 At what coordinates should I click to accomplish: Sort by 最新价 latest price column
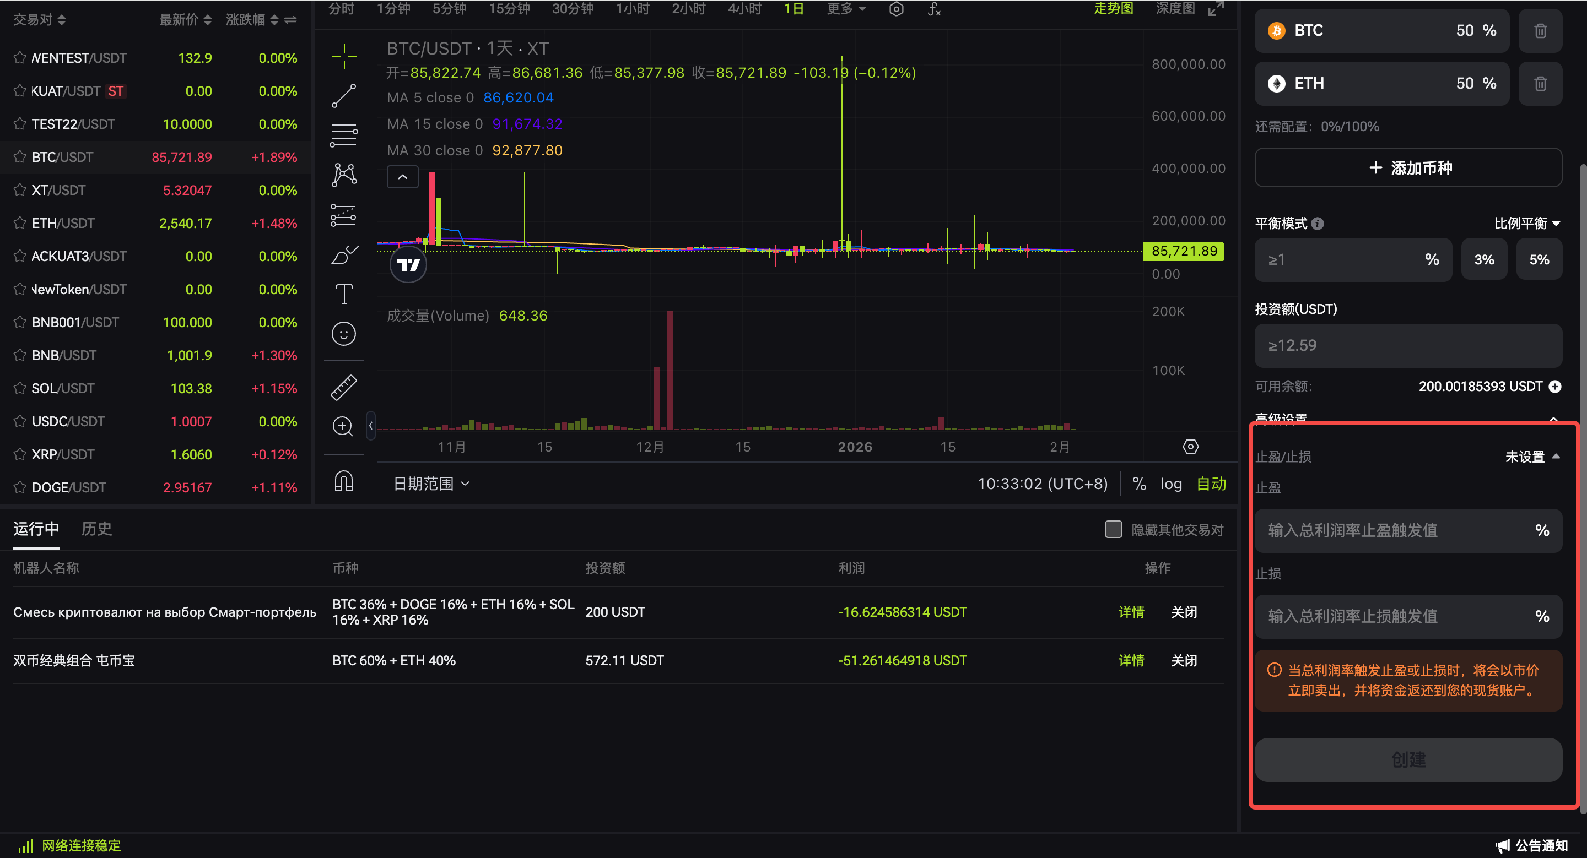186,20
